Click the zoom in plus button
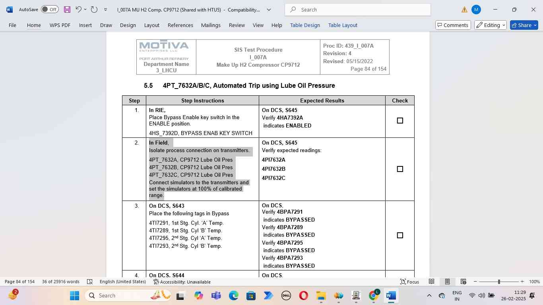 [522, 282]
